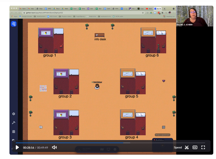Open the RES Zoom bookmark
Screen dimensions: 216x159
[x=52, y=16]
